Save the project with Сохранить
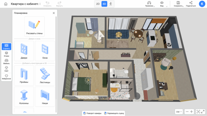This screenshot has width=207, height=116. pos(178,4)
